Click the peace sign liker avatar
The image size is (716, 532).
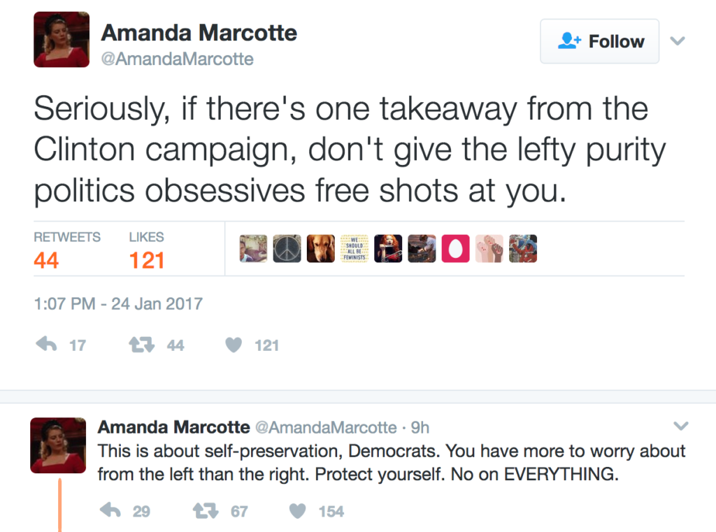(x=287, y=249)
